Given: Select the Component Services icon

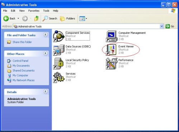Looking at the screenshot, I should (x=58, y=36).
